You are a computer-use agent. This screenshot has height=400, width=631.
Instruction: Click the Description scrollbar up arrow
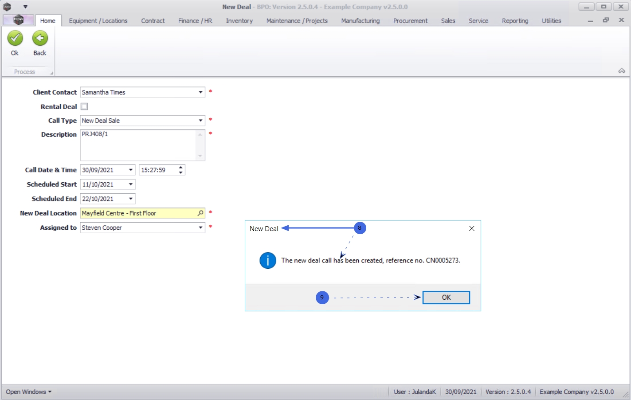tap(200, 134)
